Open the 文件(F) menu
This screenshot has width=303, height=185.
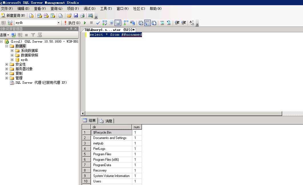7,9
